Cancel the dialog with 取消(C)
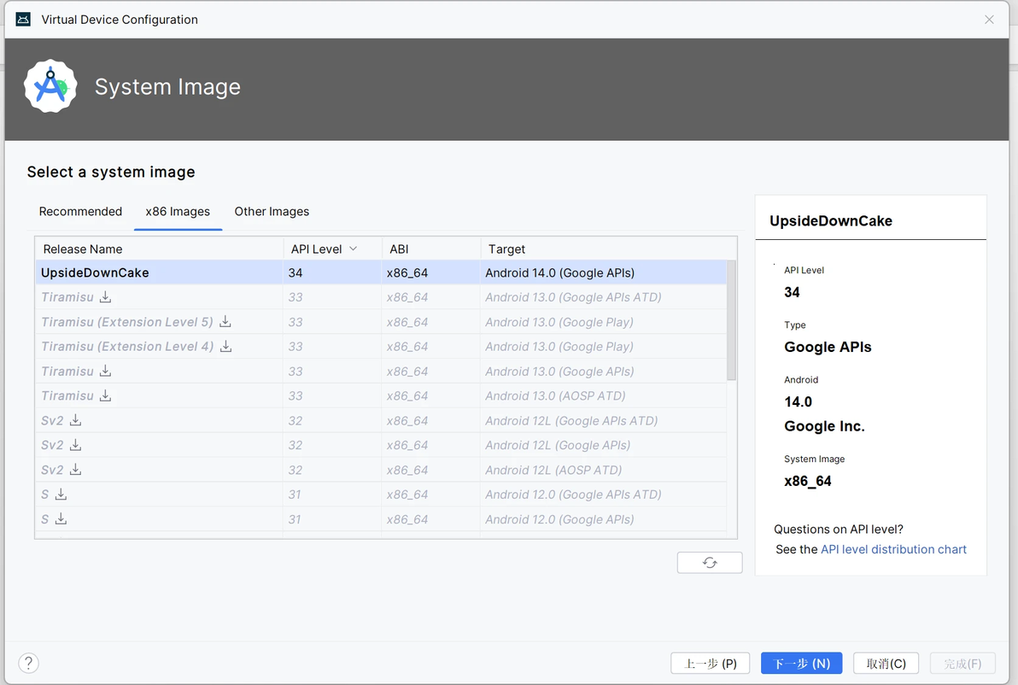 886,664
